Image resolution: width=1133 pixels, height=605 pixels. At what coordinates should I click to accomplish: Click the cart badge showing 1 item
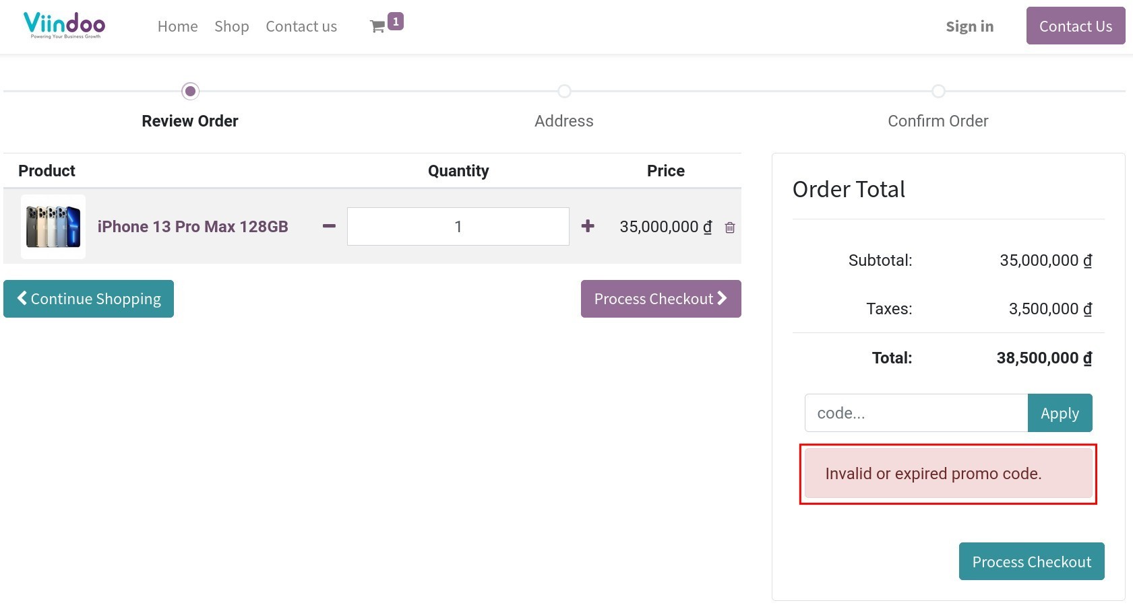pyautogui.click(x=396, y=21)
